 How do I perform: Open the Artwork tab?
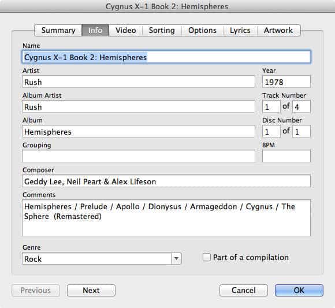coord(278,31)
